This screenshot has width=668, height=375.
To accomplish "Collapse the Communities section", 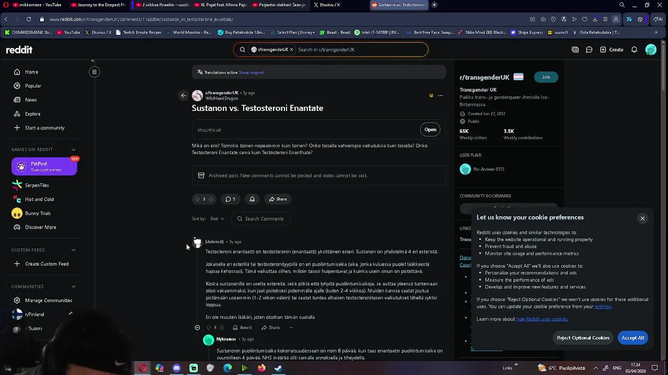I will pos(74,286).
